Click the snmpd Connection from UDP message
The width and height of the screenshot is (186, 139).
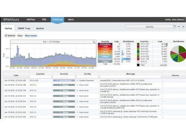pos(122,80)
